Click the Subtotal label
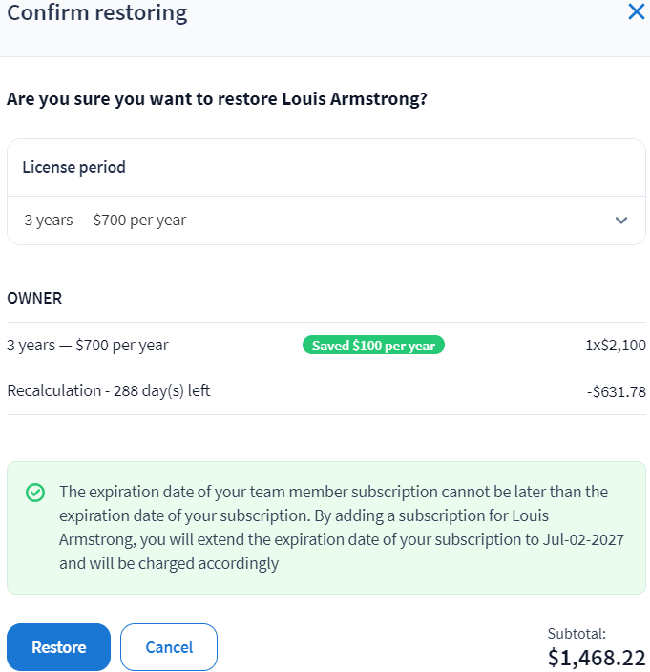The height and width of the screenshot is (672, 650). pyautogui.click(x=577, y=633)
